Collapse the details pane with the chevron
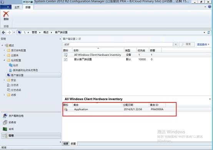This screenshot has width=213, height=150. click(x=210, y=99)
